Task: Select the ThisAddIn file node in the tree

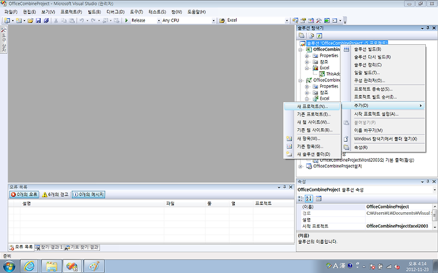Action: (333, 74)
